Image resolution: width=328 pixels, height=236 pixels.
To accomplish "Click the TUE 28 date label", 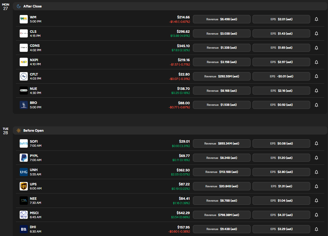I will [x=6, y=131].
